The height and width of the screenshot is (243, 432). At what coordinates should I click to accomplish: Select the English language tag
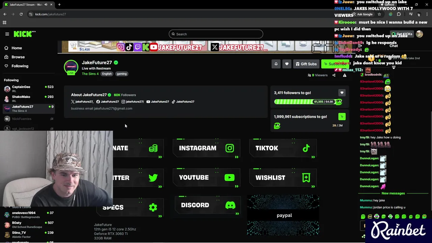(107, 74)
